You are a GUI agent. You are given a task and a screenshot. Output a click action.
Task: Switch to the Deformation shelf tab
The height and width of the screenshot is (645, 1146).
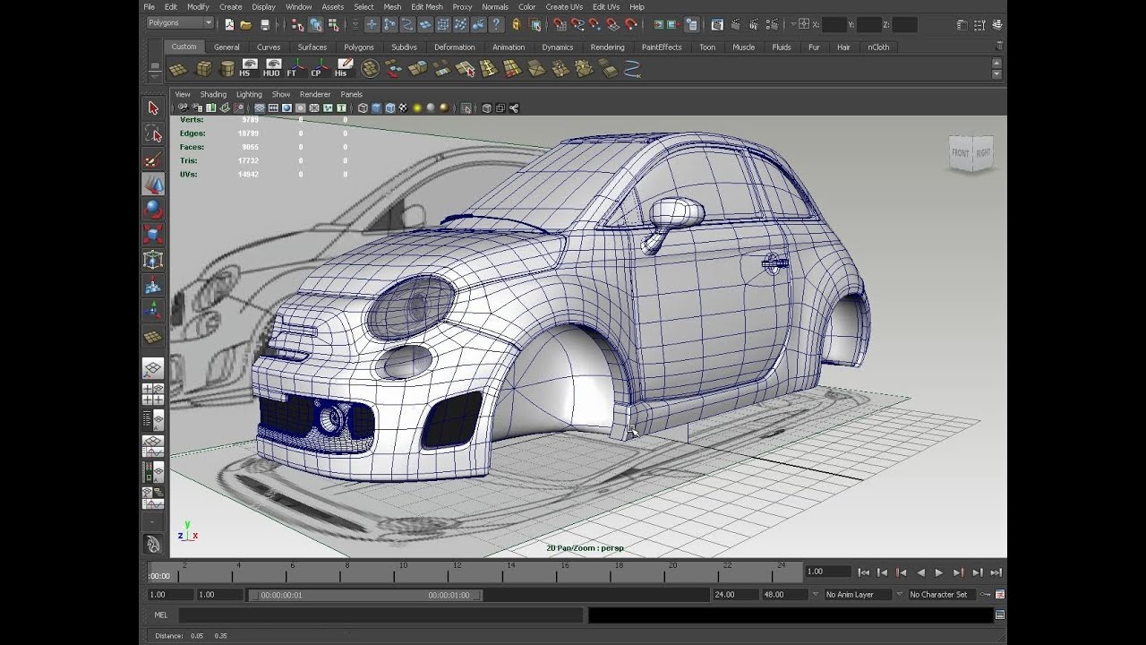[x=454, y=47]
